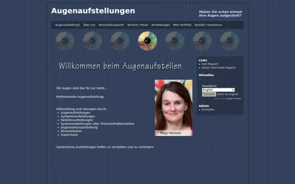Open Termine / Preise menu item

click(x=138, y=25)
